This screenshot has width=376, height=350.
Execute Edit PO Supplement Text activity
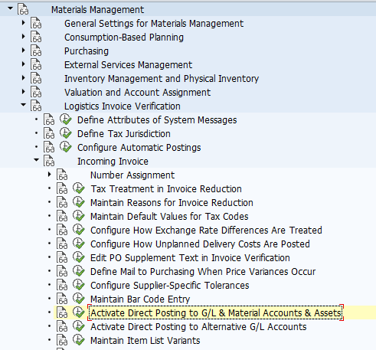[x=79, y=257]
